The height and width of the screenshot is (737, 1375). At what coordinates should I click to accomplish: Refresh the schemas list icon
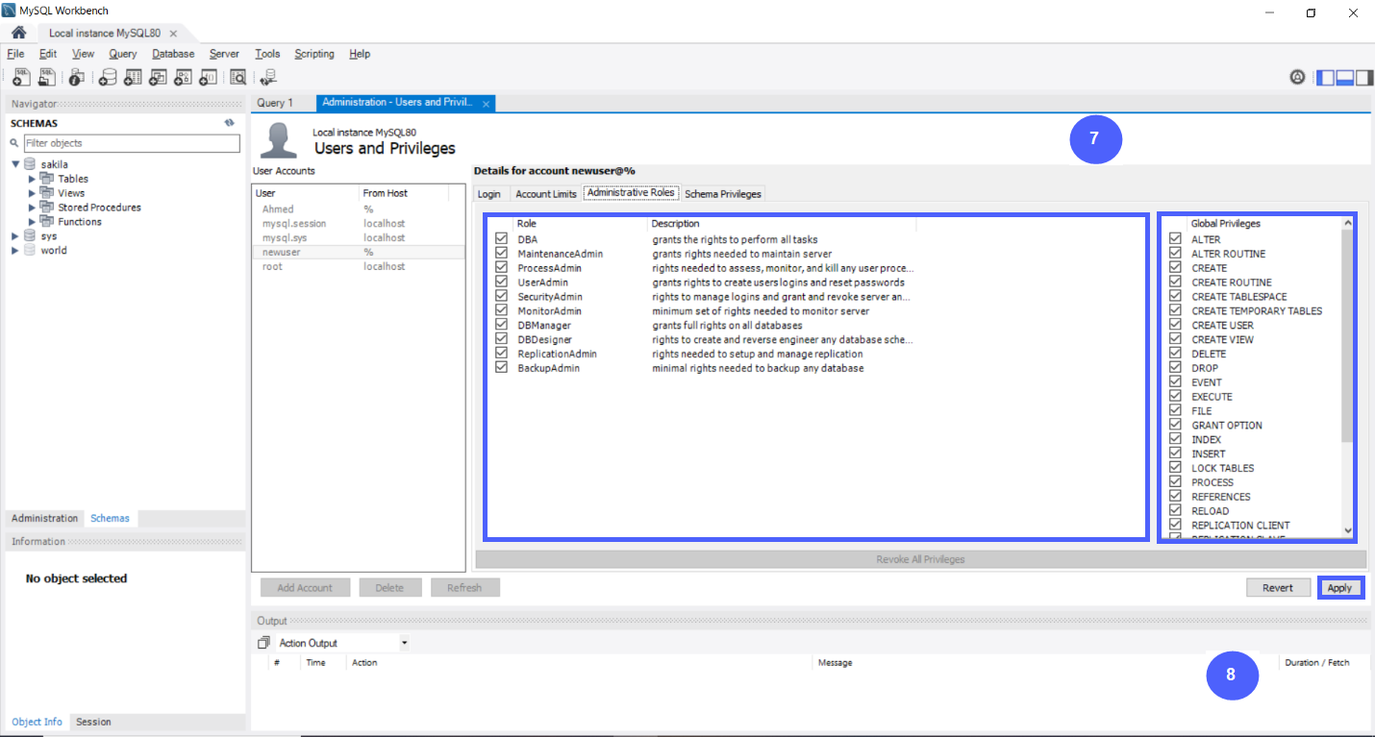click(230, 123)
